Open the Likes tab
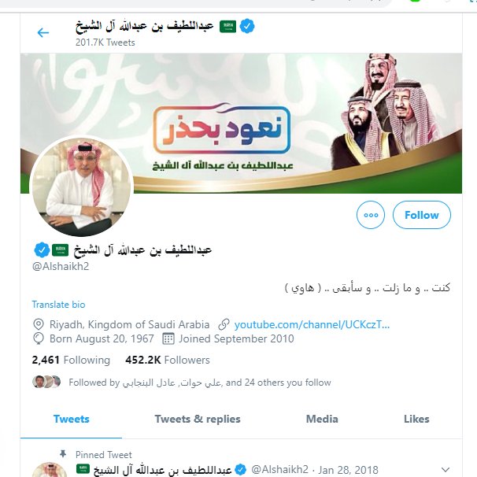 pyautogui.click(x=416, y=420)
